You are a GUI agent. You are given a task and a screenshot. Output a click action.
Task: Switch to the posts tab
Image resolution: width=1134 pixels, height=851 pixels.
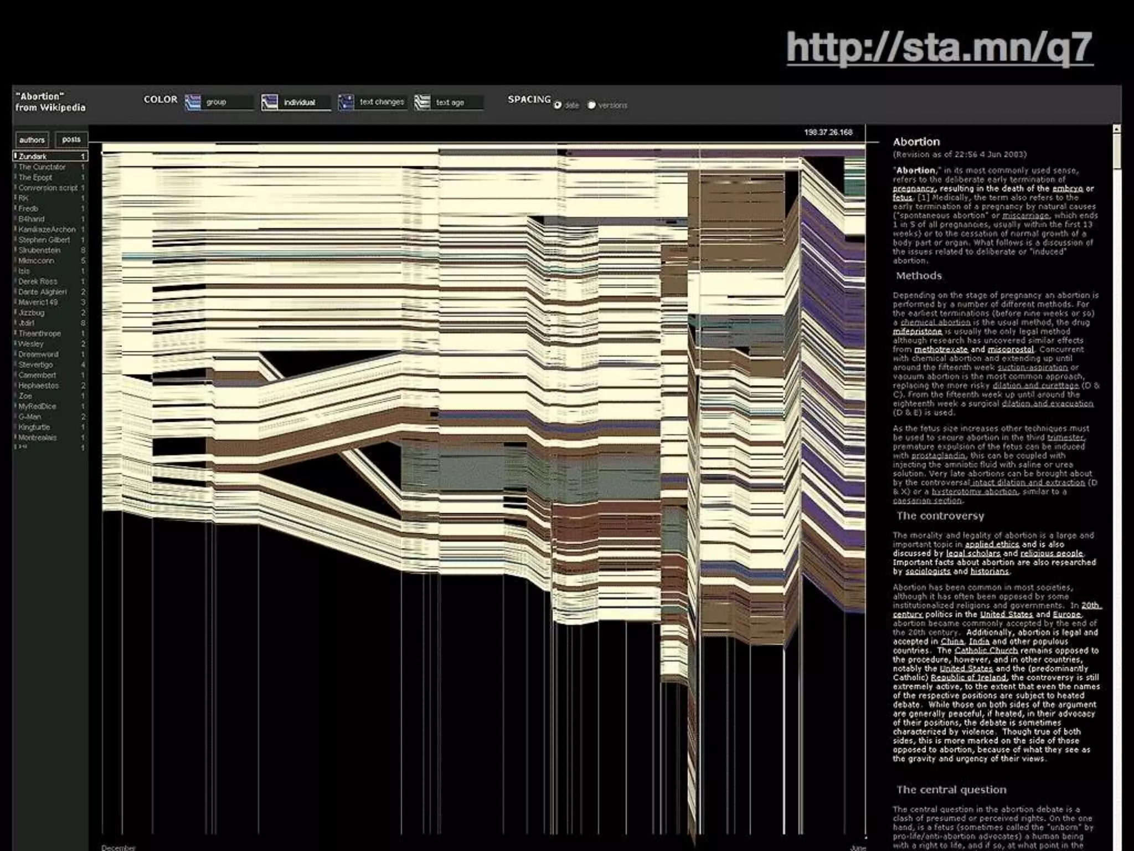[71, 140]
